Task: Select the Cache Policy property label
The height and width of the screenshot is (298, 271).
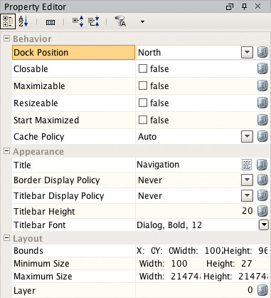Action: 39,137
